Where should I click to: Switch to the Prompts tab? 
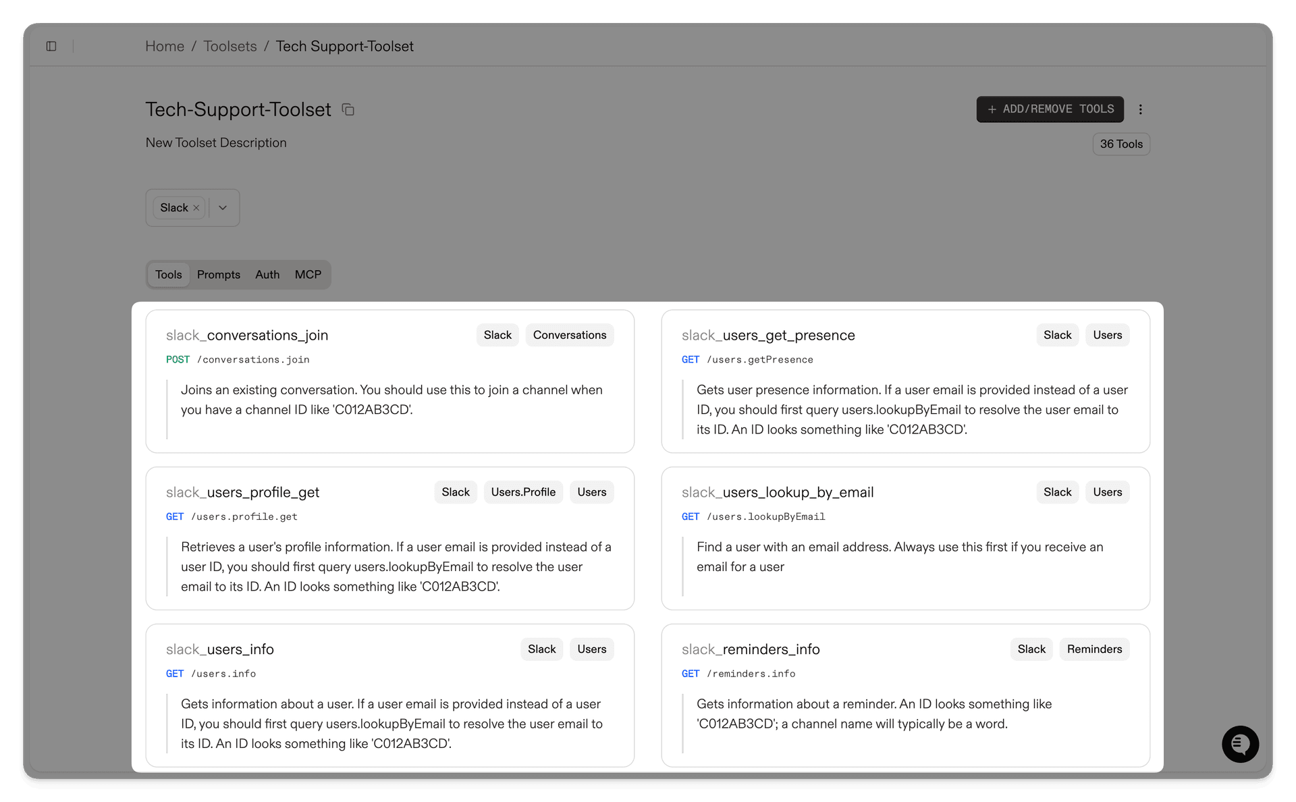pyautogui.click(x=218, y=275)
